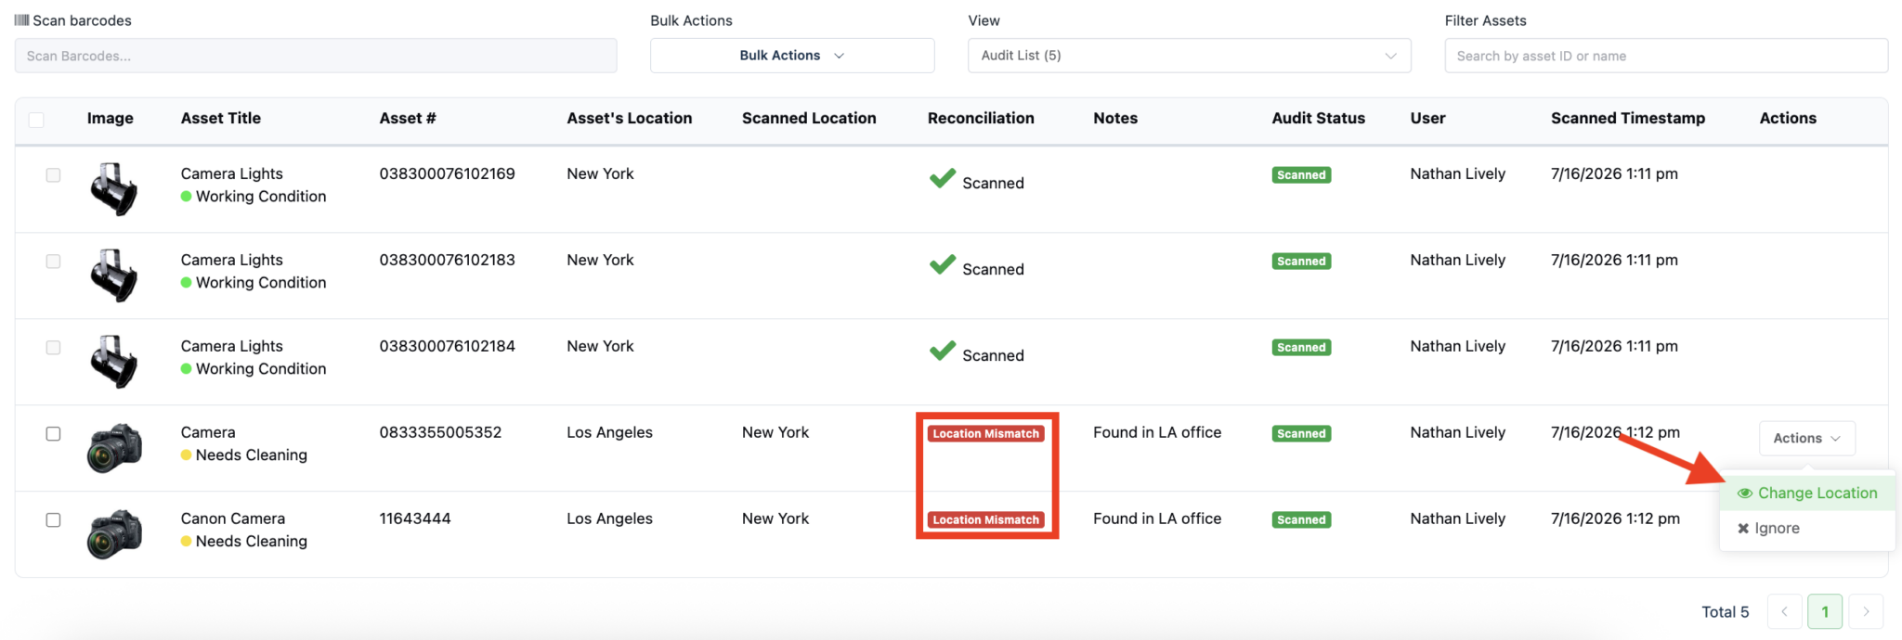Screen dimensions: 1902x640
Task: Check the box for Camera 0833355005352
Action: pos(53,434)
